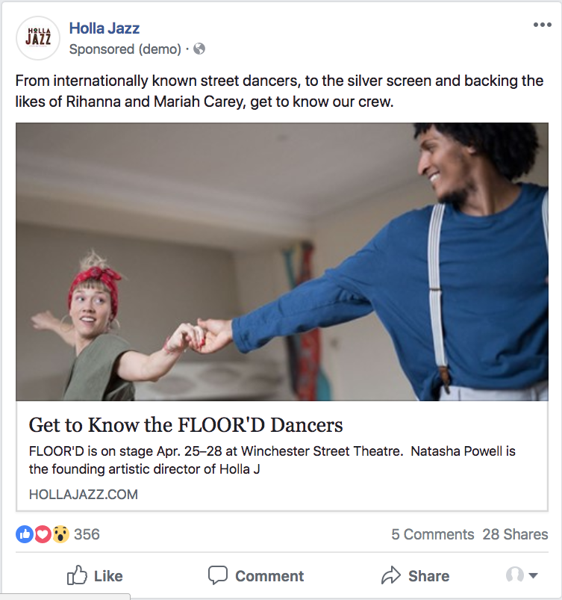
Task: Click the red heart reaction icon
Action: (43, 534)
